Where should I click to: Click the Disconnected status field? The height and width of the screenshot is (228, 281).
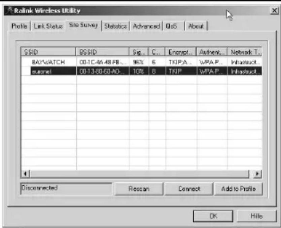pyautogui.click(x=66, y=188)
